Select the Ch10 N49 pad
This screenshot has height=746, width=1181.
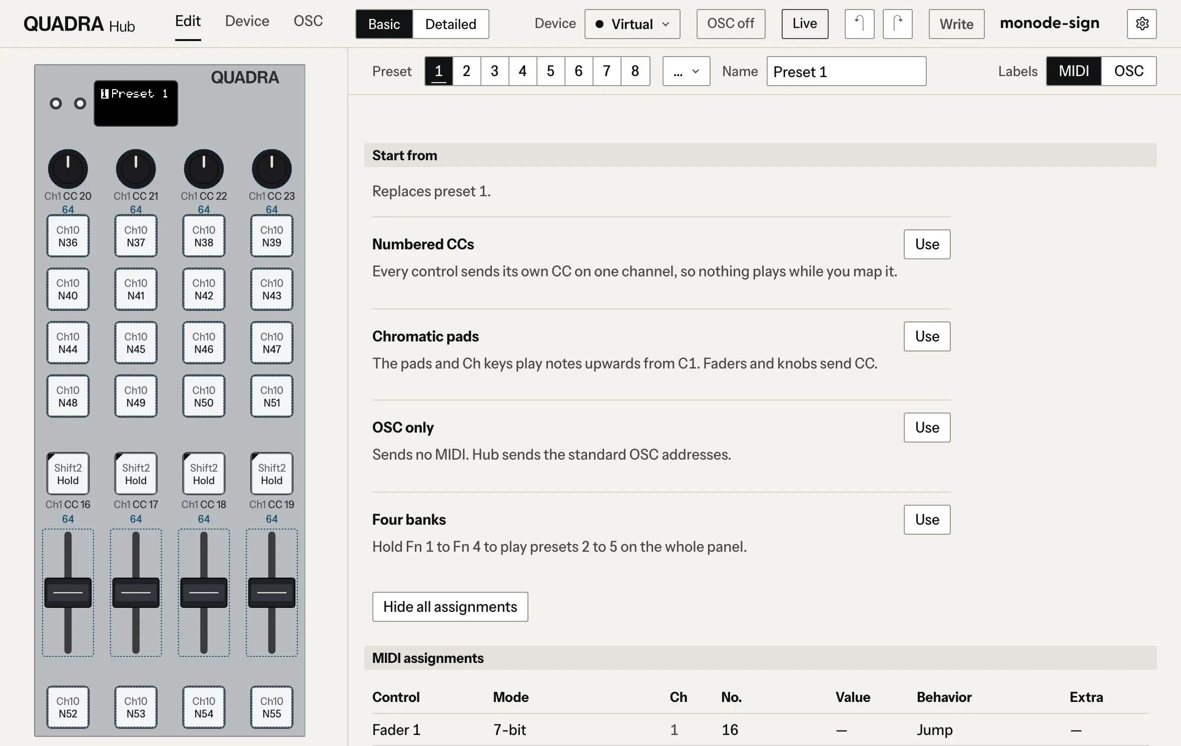pos(136,396)
